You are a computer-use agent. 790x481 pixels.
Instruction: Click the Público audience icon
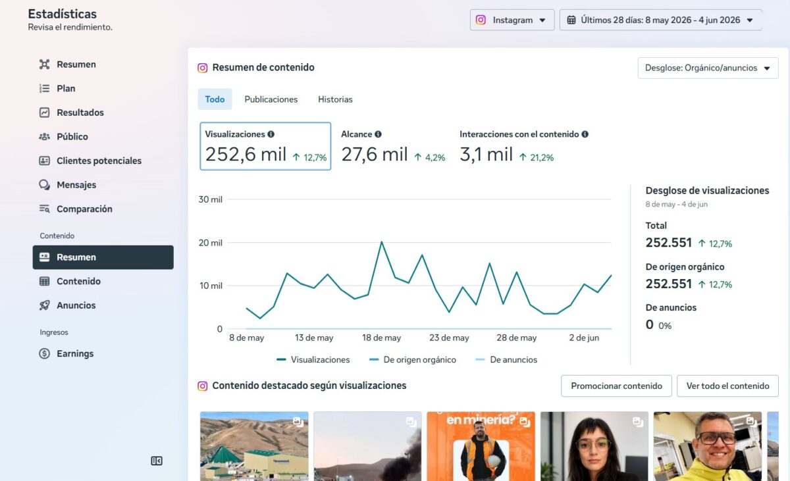click(x=45, y=137)
